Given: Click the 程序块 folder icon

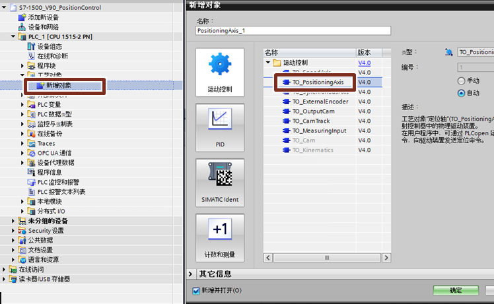Looking at the screenshot, I should [31, 66].
